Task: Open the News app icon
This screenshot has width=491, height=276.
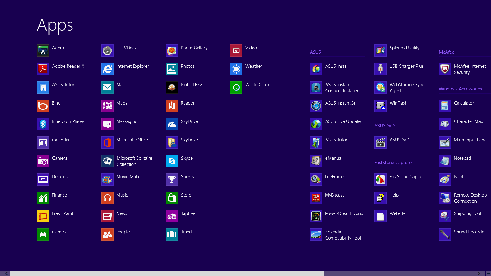Action: point(107,216)
